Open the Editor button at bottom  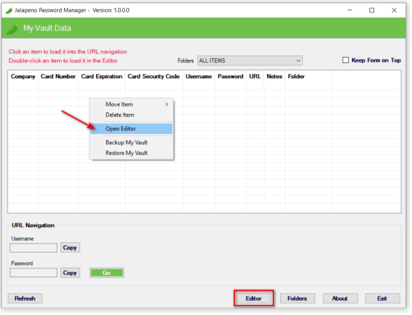coord(254,299)
